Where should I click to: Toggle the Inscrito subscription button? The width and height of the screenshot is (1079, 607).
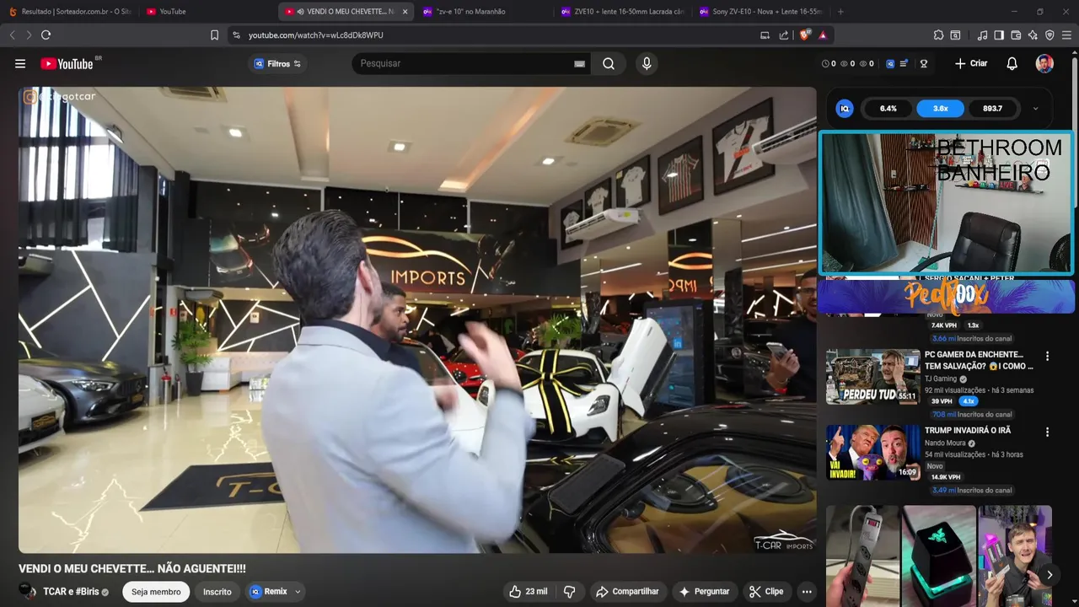(x=217, y=592)
